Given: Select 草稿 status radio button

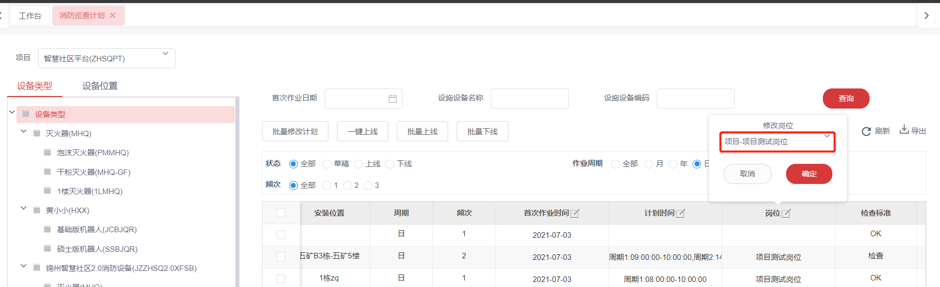Looking at the screenshot, I should click(327, 164).
